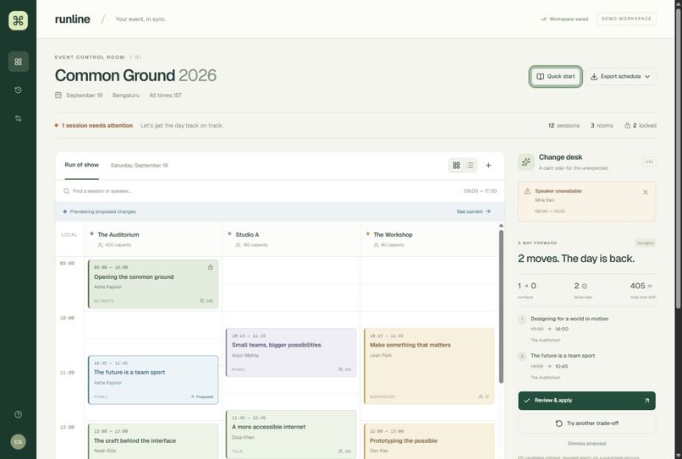
Task: Click the 1 session needs attention alert
Action: click(94, 126)
